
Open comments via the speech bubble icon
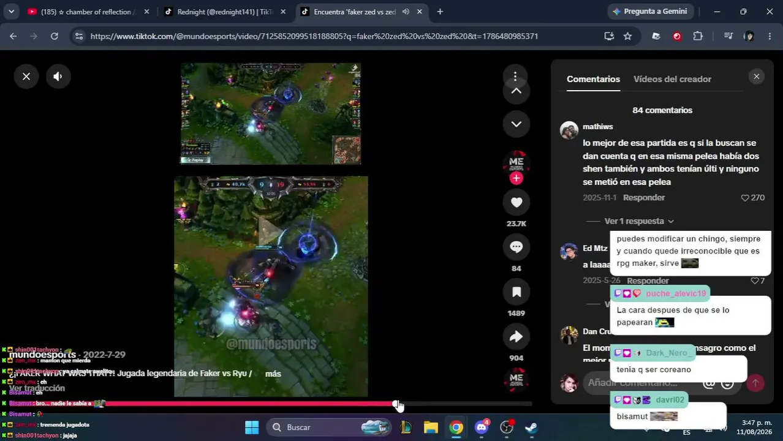coord(516,247)
